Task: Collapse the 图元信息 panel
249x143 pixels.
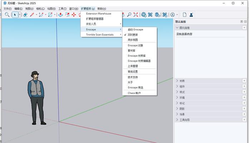Action: (x=177, y=28)
